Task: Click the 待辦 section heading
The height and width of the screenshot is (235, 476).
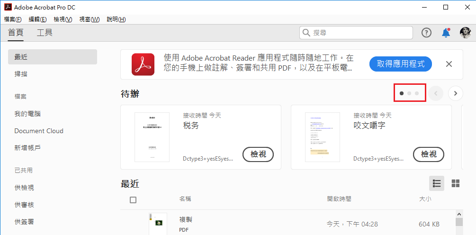Action: pos(130,94)
